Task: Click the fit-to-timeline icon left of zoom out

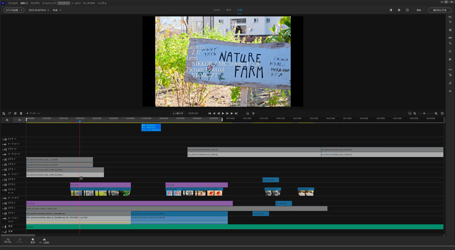Action: [409, 114]
